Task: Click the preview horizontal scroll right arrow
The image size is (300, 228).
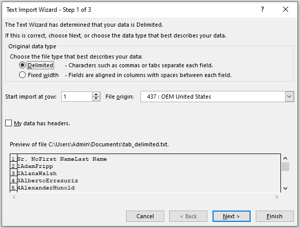Action: click(277, 197)
